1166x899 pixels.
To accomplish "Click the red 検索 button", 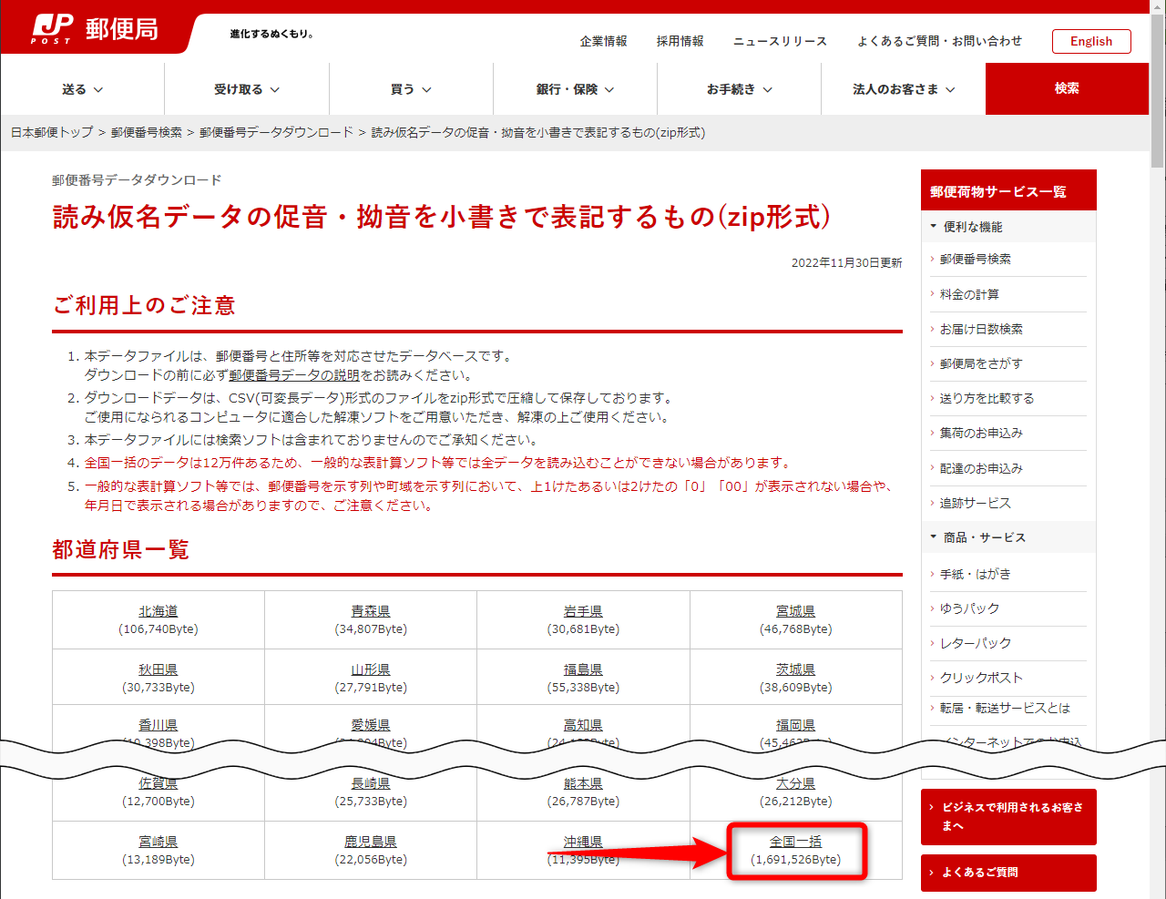I will point(1066,88).
